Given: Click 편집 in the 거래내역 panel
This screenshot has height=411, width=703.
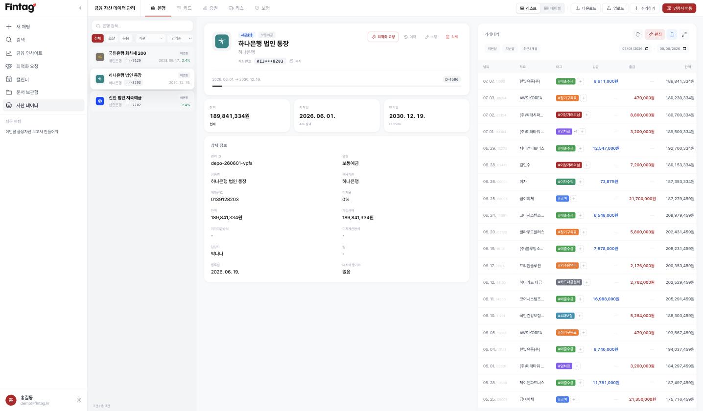Looking at the screenshot, I should click(x=655, y=34).
